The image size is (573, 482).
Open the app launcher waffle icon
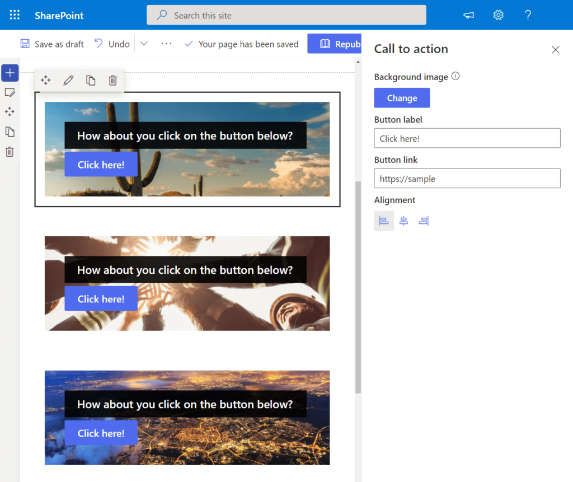(15, 15)
